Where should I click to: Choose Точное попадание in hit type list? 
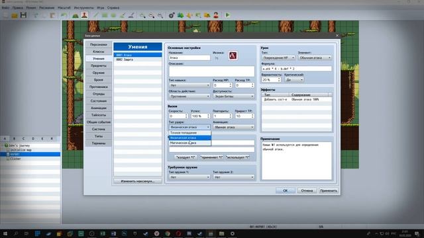click(x=190, y=133)
